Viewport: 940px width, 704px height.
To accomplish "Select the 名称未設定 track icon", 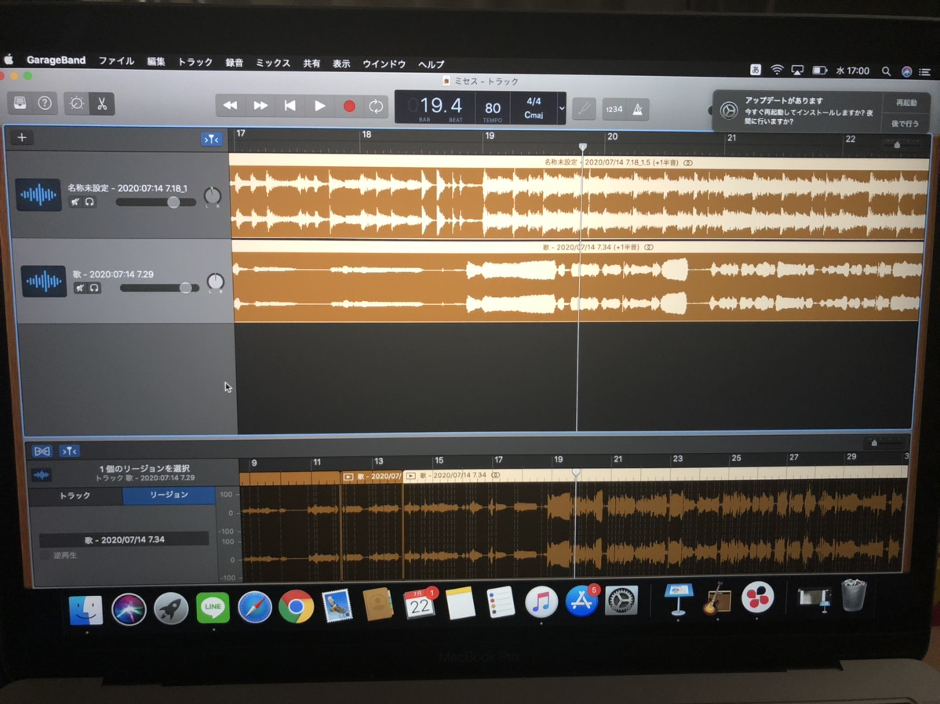I will point(38,194).
